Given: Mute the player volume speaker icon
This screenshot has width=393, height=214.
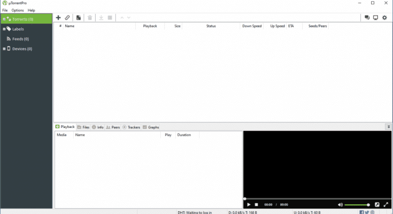Looking at the screenshot, I should coord(340,204).
